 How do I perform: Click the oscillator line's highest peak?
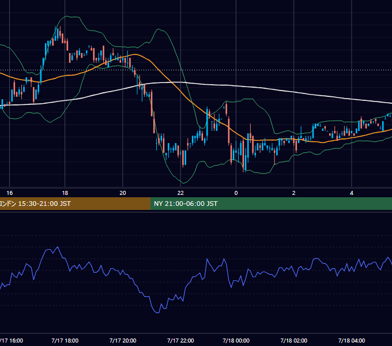tap(58, 247)
